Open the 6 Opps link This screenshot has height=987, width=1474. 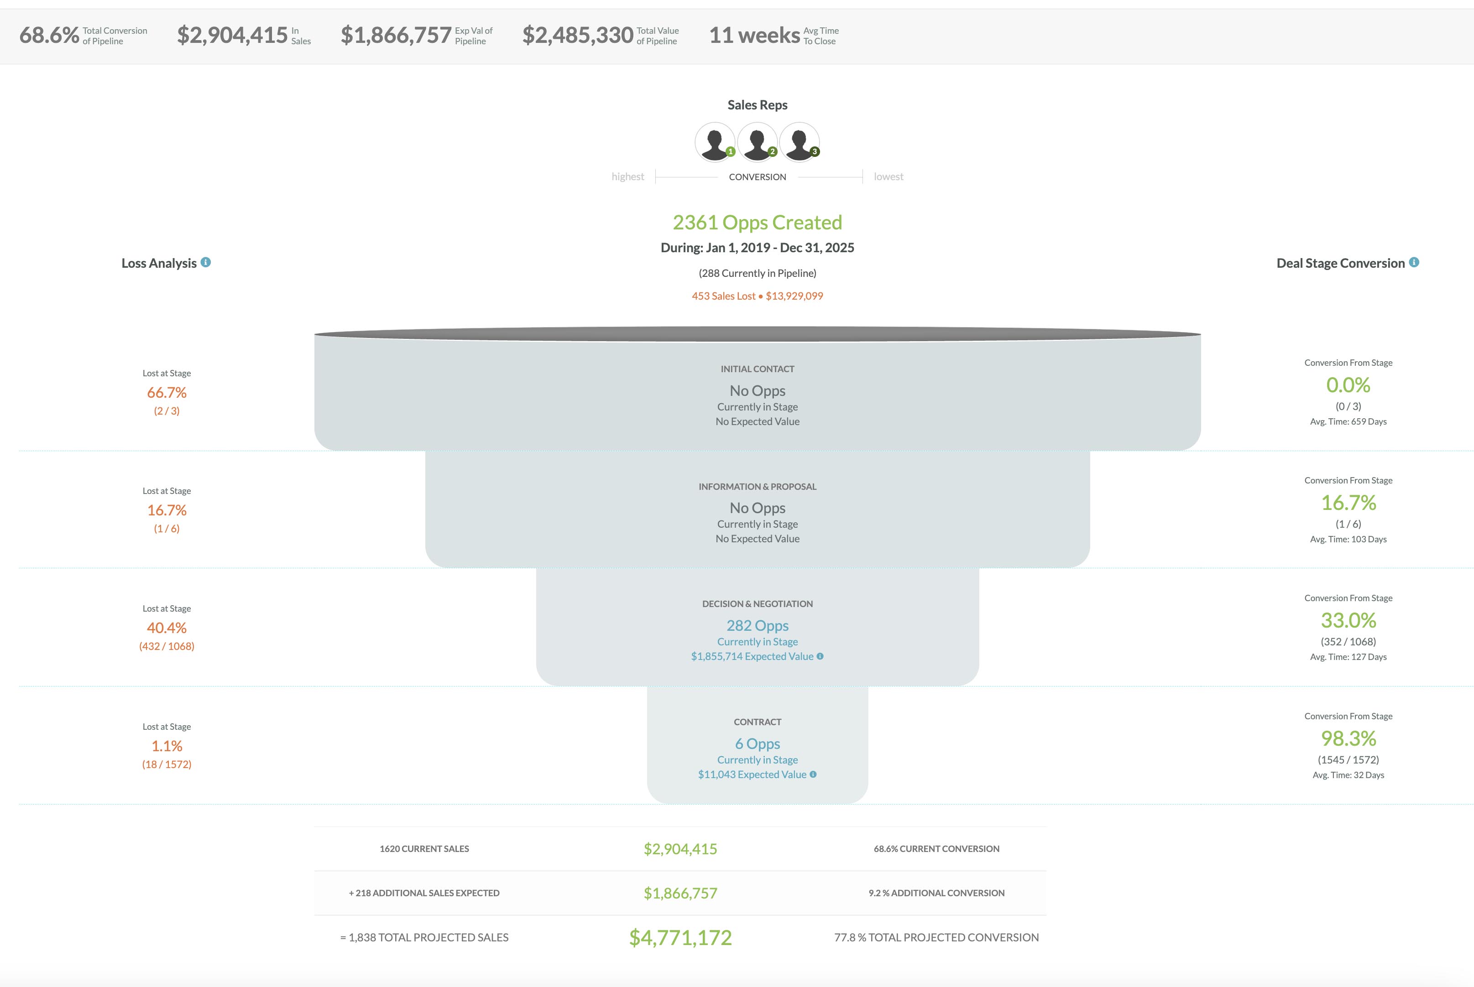758,744
